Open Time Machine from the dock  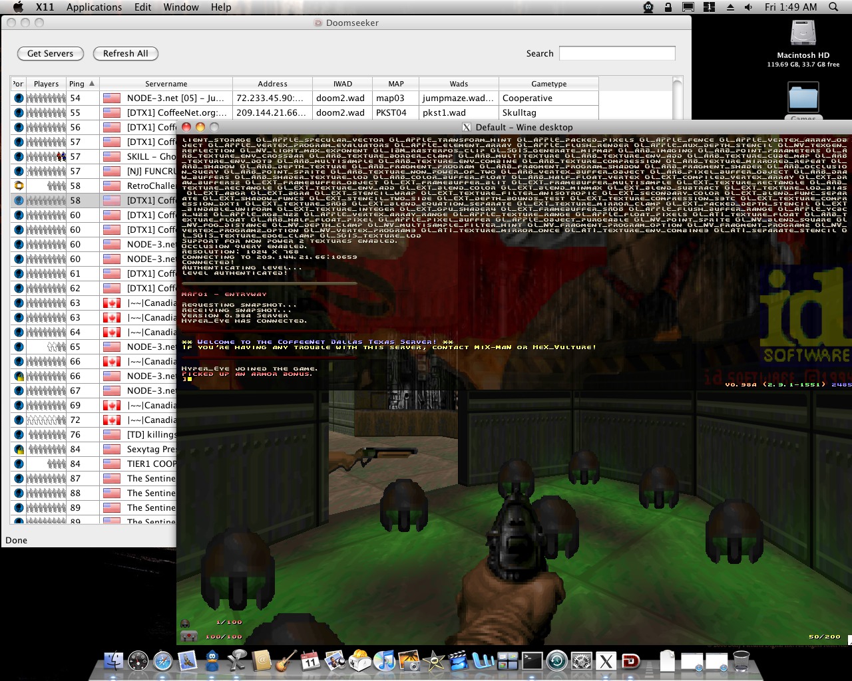557,661
